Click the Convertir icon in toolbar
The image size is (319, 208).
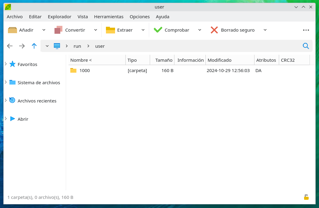58,30
